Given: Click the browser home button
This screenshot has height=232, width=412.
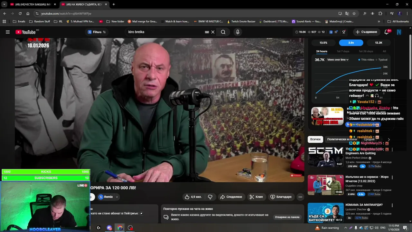Looking at the screenshot, I should click(x=28, y=14).
